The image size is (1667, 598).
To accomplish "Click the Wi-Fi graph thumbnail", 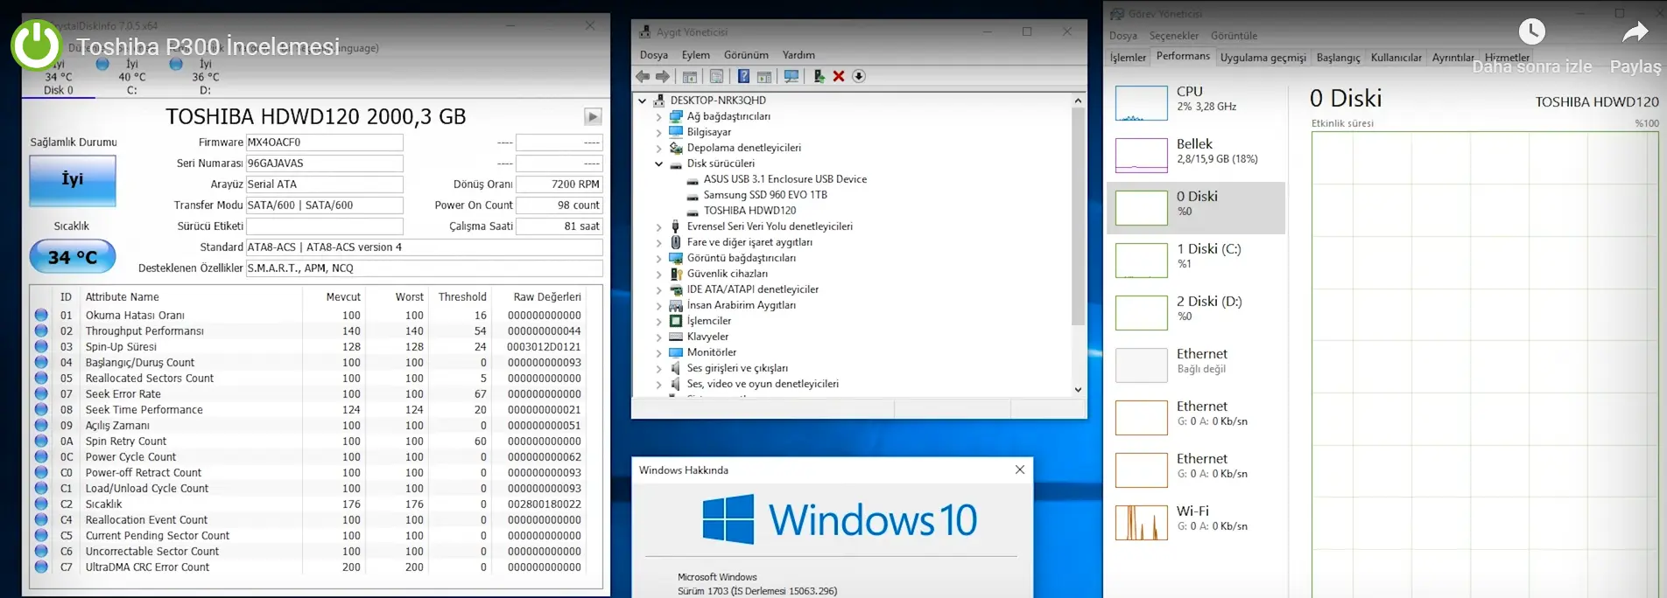I will pos(1141,523).
